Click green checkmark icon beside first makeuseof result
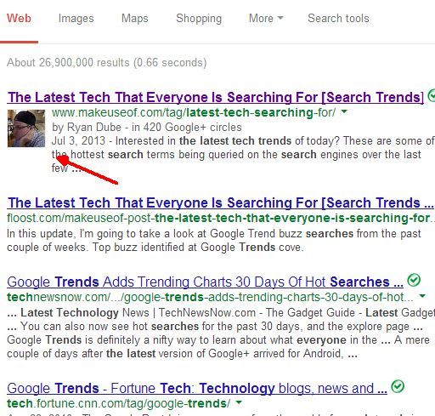435x416 pixels. [x=432, y=95]
